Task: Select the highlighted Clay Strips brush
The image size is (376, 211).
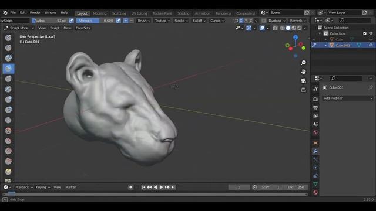Action: [x=8, y=69]
